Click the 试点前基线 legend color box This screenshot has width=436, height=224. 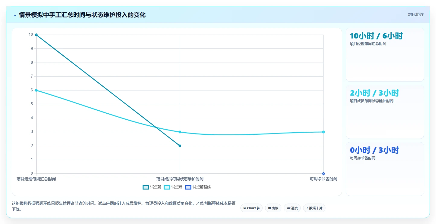pos(188,187)
